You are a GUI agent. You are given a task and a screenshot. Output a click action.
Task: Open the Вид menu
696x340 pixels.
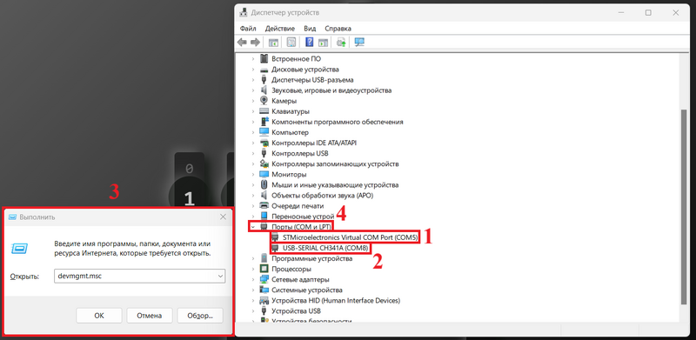pos(310,29)
